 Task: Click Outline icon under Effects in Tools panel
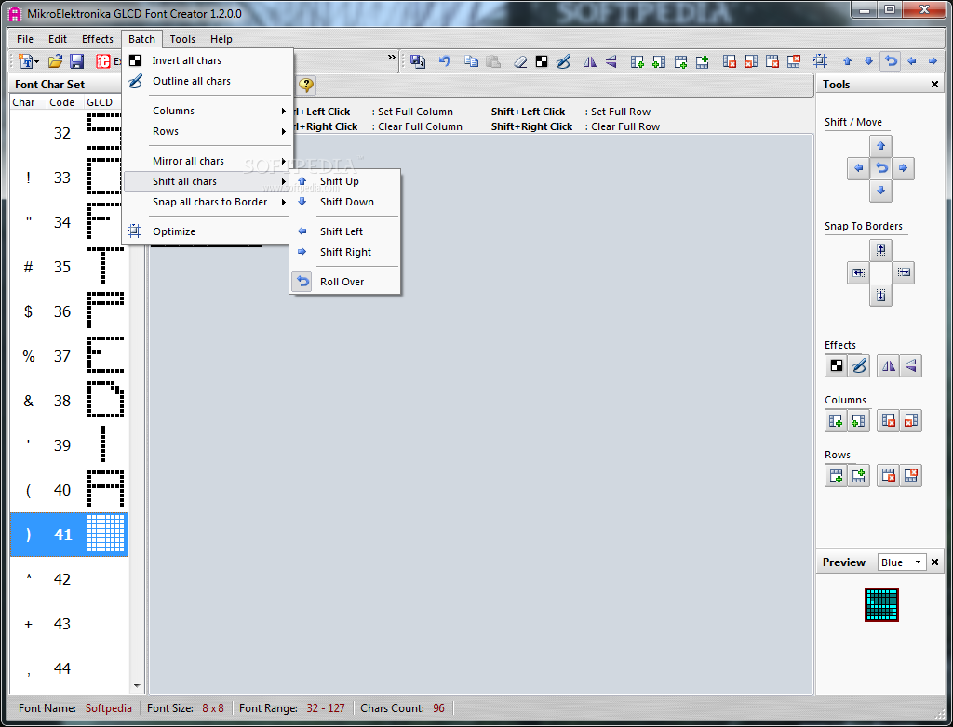[859, 365]
